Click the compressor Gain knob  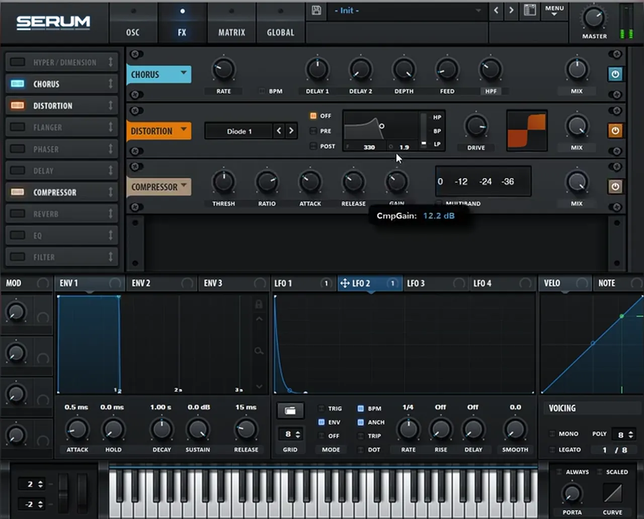pyautogui.click(x=396, y=182)
